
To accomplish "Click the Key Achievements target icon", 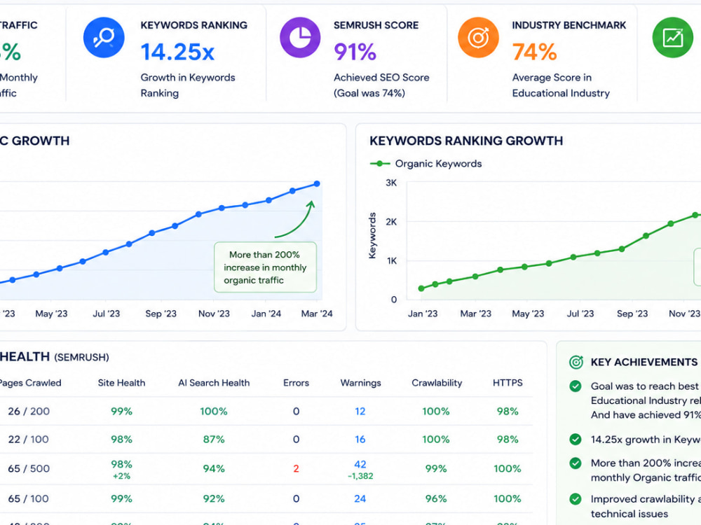I will (576, 362).
